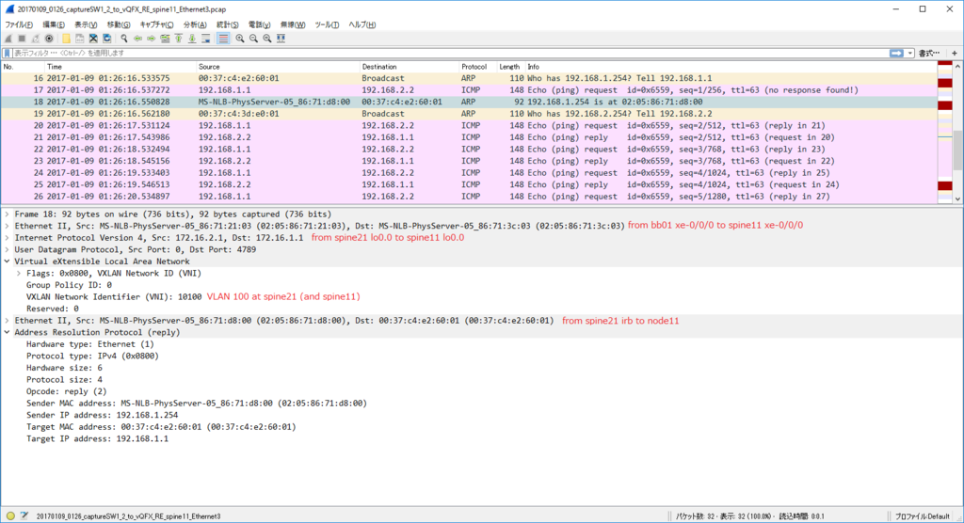Screen dimensions: 964x523
Task: Jump to the first packet
Action: coord(178,39)
